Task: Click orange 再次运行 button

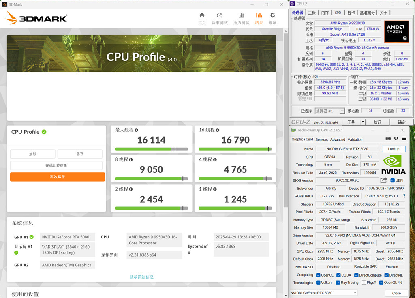Action: coord(57,177)
